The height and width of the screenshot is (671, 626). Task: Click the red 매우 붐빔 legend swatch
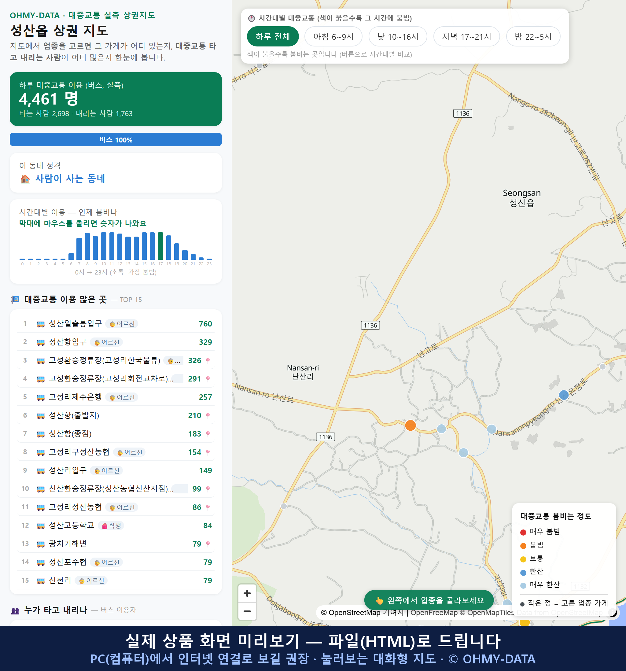523,532
